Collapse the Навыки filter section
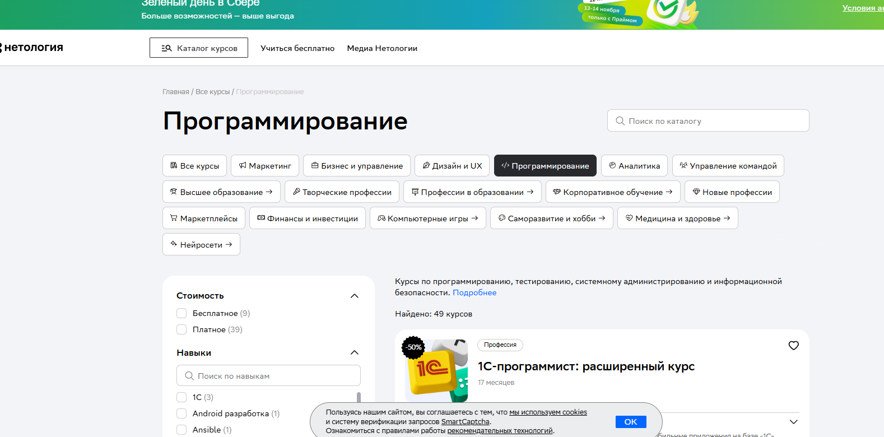The image size is (884, 437). click(354, 353)
